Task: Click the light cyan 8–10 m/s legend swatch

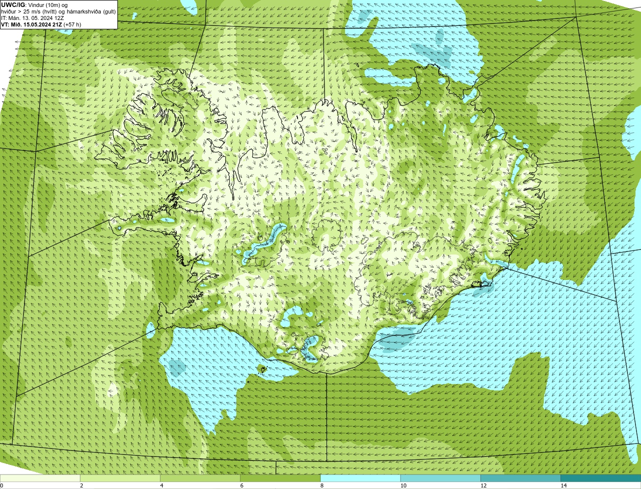Action: 361,478
